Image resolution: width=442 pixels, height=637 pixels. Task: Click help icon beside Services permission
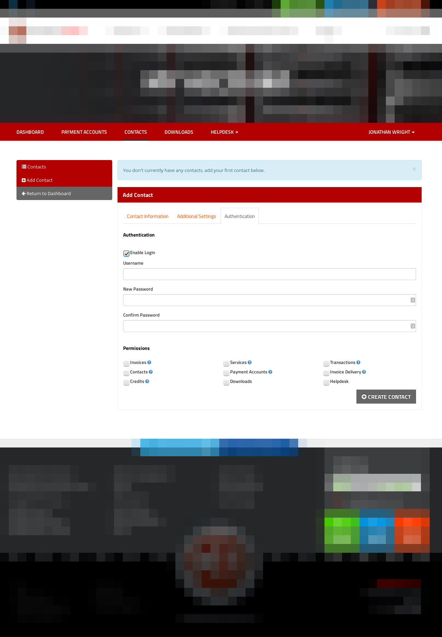(x=249, y=363)
